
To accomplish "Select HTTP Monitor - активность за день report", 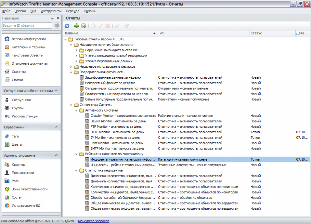I will coord(117,132).
